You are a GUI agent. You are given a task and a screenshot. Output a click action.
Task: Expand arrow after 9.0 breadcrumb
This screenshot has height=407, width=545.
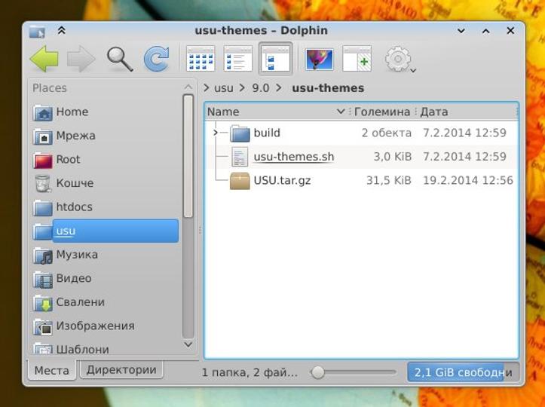click(279, 88)
